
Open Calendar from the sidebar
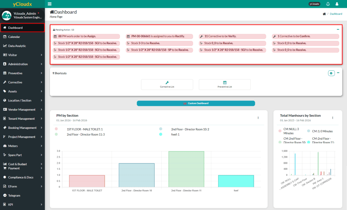[14, 37]
